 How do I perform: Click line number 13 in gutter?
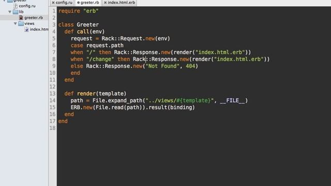pyautogui.click(x=53, y=94)
